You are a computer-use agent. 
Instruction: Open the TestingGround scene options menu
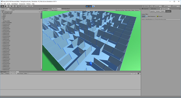39,12
